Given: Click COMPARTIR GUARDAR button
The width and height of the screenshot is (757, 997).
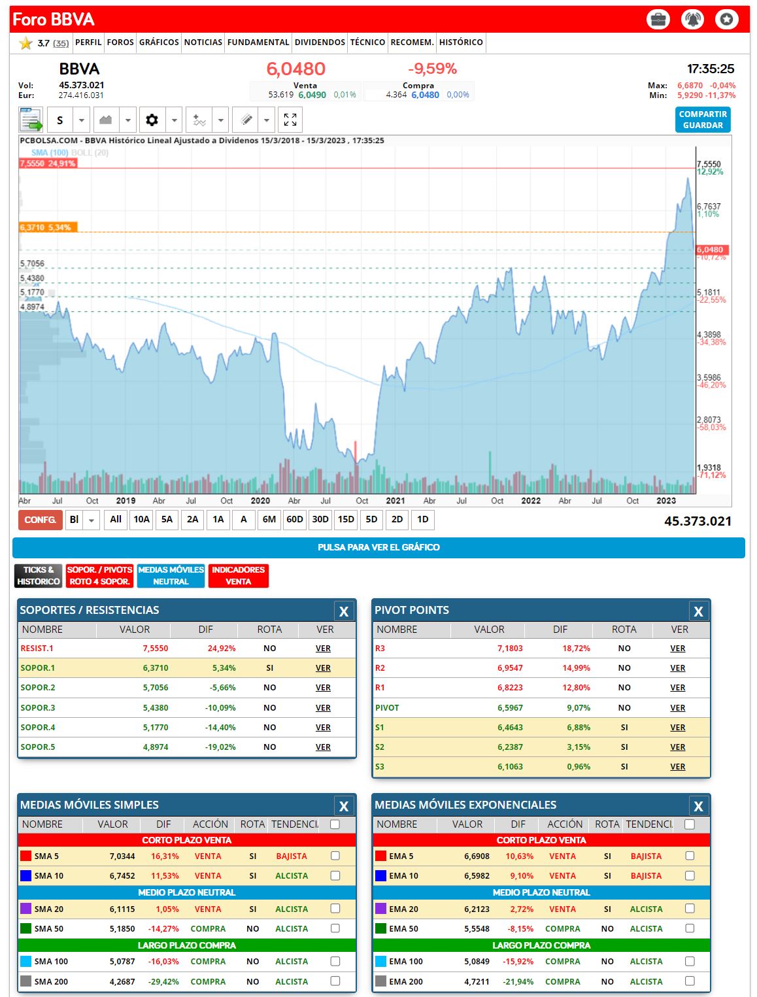Looking at the screenshot, I should 703,120.
